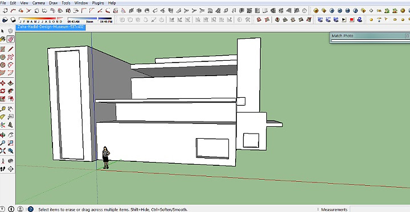
Task: Open the Edit menu
Action: coord(13,3)
